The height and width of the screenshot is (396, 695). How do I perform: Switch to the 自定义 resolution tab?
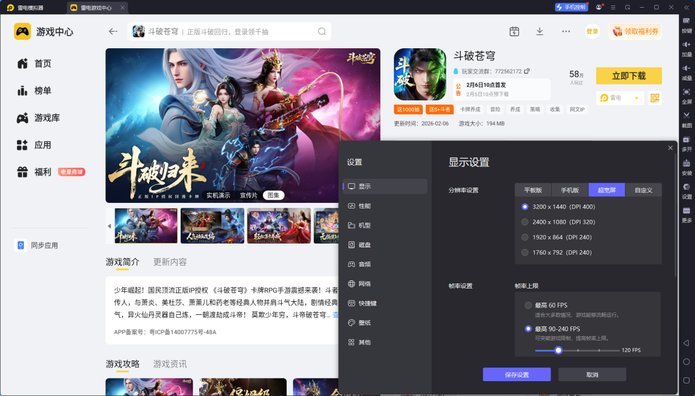(x=643, y=190)
